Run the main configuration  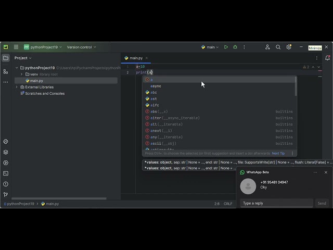pyautogui.click(x=226, y=47)
